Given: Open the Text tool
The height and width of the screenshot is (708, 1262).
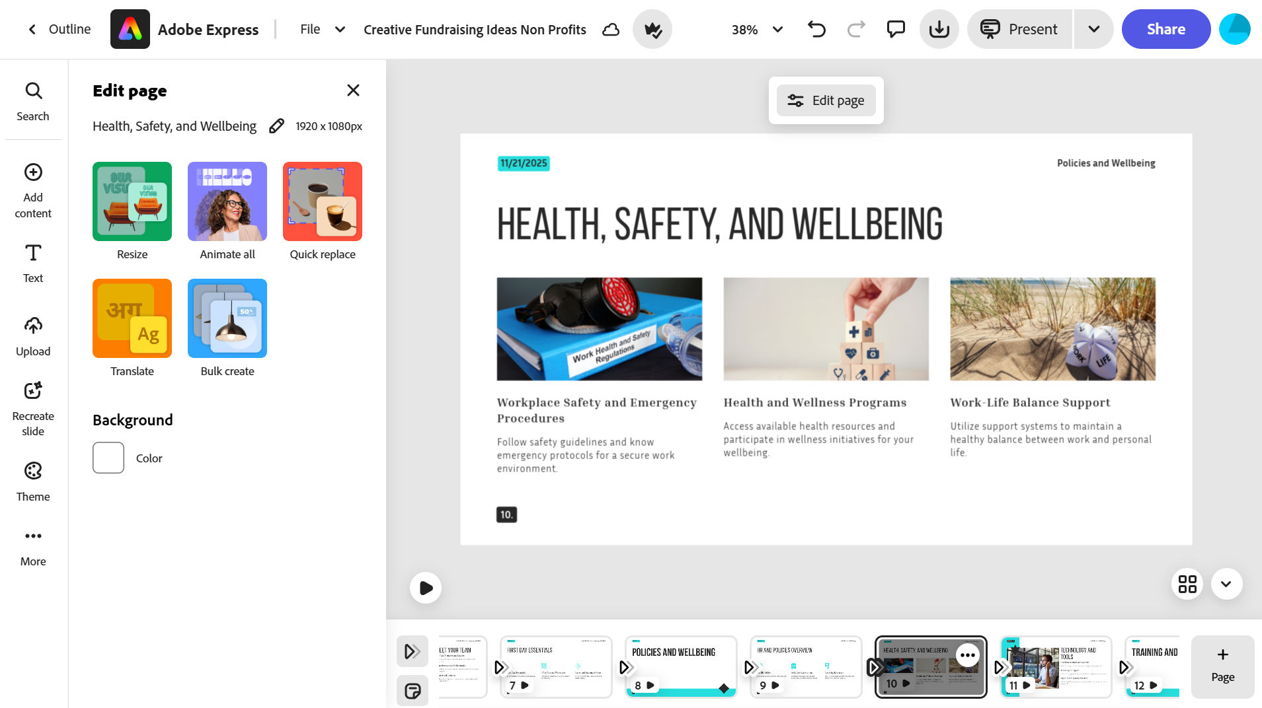Looking at the screenshot, I should [x=32, y=262].
